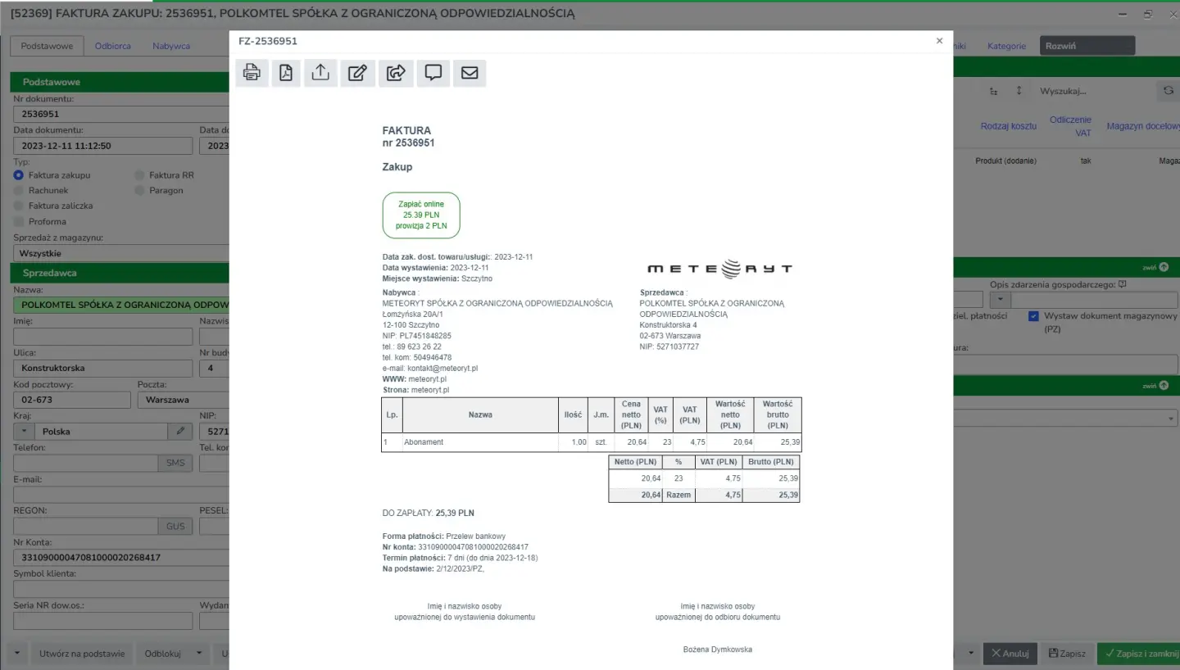The image size is (1180, 670).
Task: Open the Kraj dropdown arrow before Polska
Action: pyautogui.click(x=24, y=431)
